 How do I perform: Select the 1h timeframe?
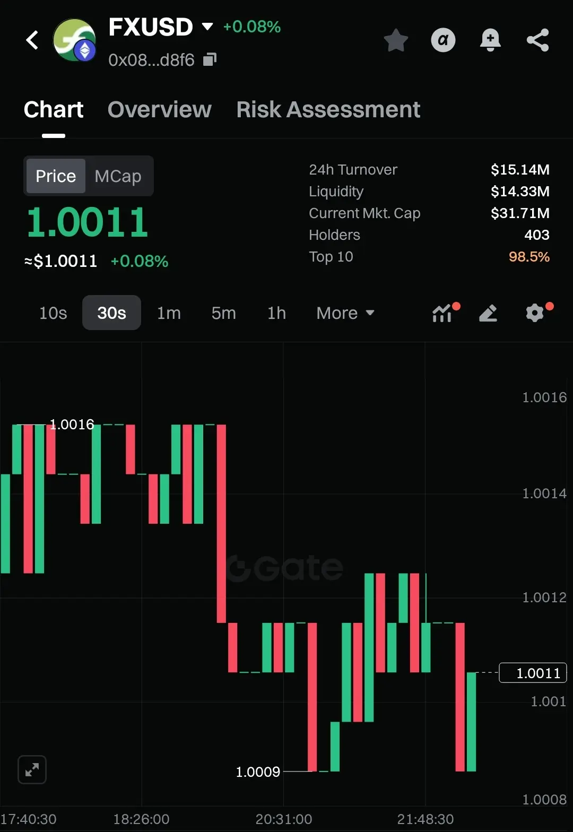(276, 313)
